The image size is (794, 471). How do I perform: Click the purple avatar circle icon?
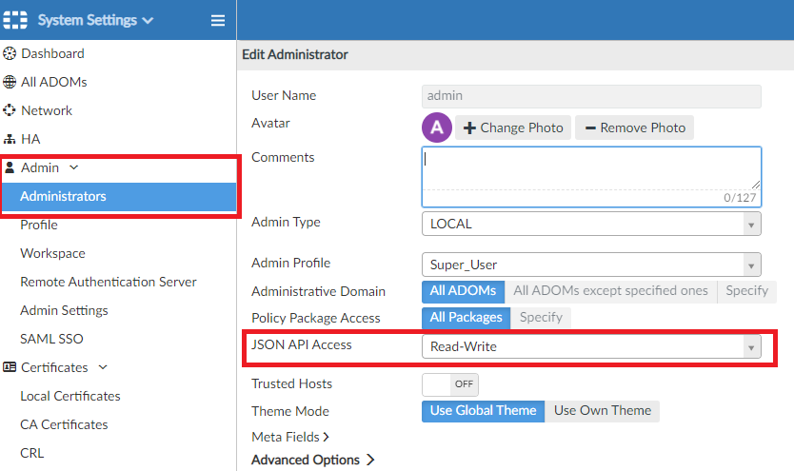436,128
